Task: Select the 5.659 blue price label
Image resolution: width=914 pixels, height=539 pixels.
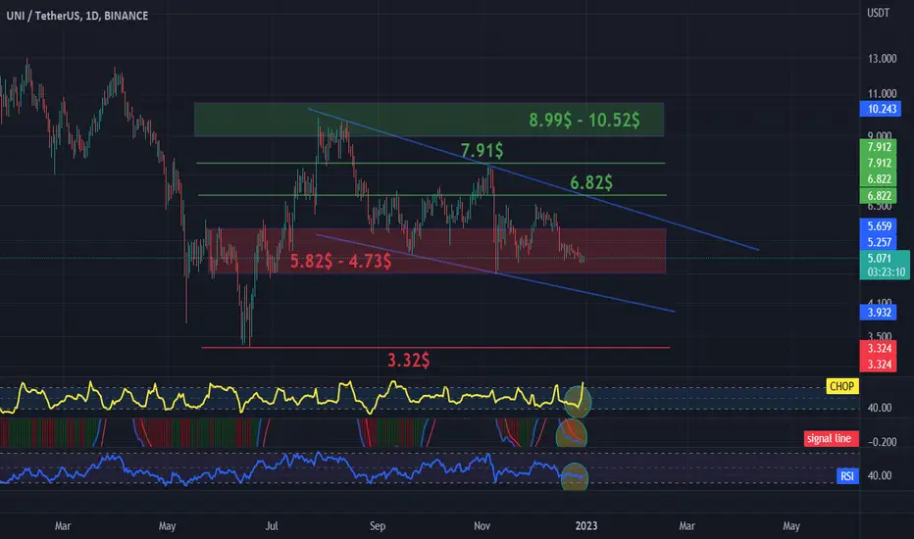Action: pyautogui.click(x=879, y=226)
